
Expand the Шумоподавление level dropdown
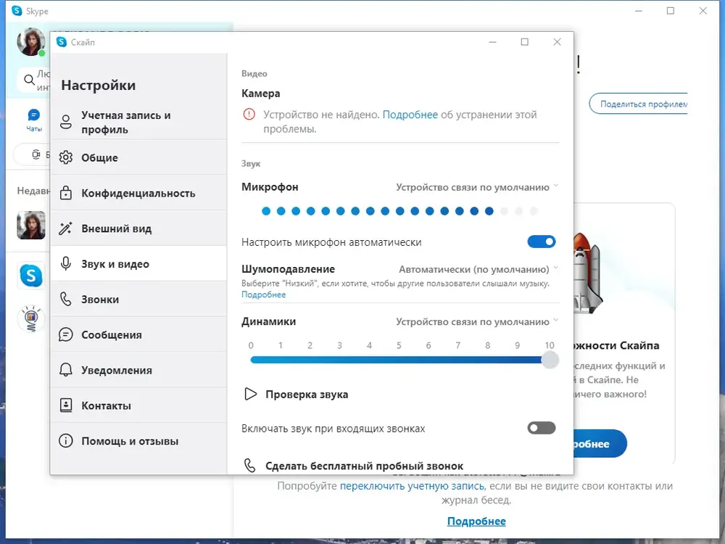pos(478,269)
